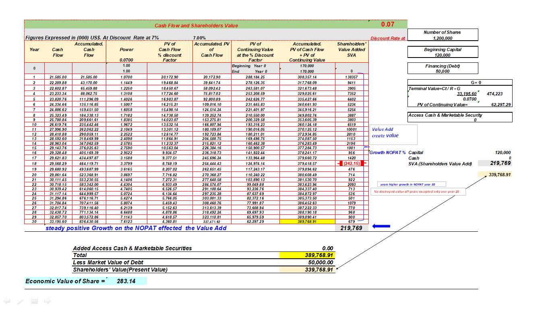Select the 'Power' column header

tap(126, 49)
